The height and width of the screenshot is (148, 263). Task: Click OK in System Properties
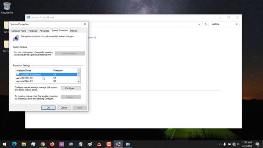click(48, 108)
